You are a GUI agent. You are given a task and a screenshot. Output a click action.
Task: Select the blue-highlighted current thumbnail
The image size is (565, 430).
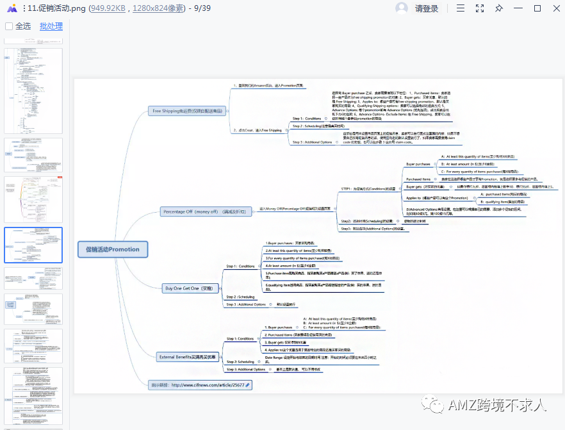click(x=33, y=245)
